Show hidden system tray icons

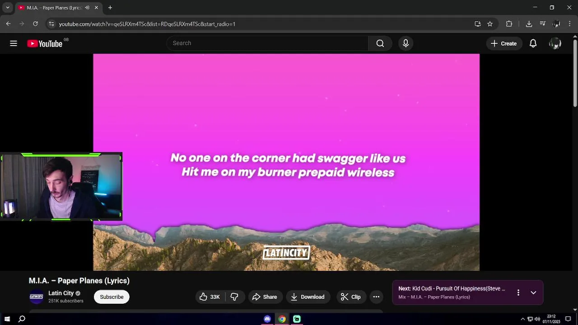522,319
